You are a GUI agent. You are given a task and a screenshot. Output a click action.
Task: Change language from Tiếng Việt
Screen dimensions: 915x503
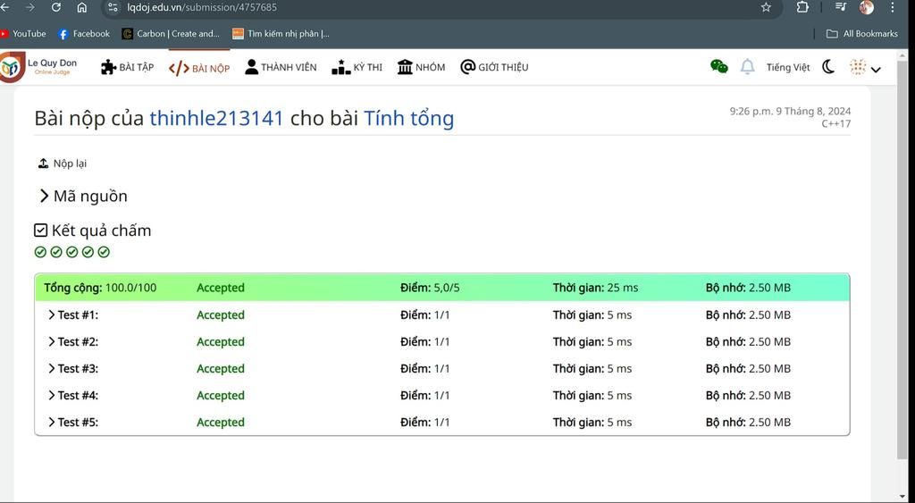(x=788, y=68)
